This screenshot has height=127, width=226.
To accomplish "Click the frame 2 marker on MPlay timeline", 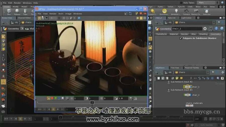I will [92, 102].
